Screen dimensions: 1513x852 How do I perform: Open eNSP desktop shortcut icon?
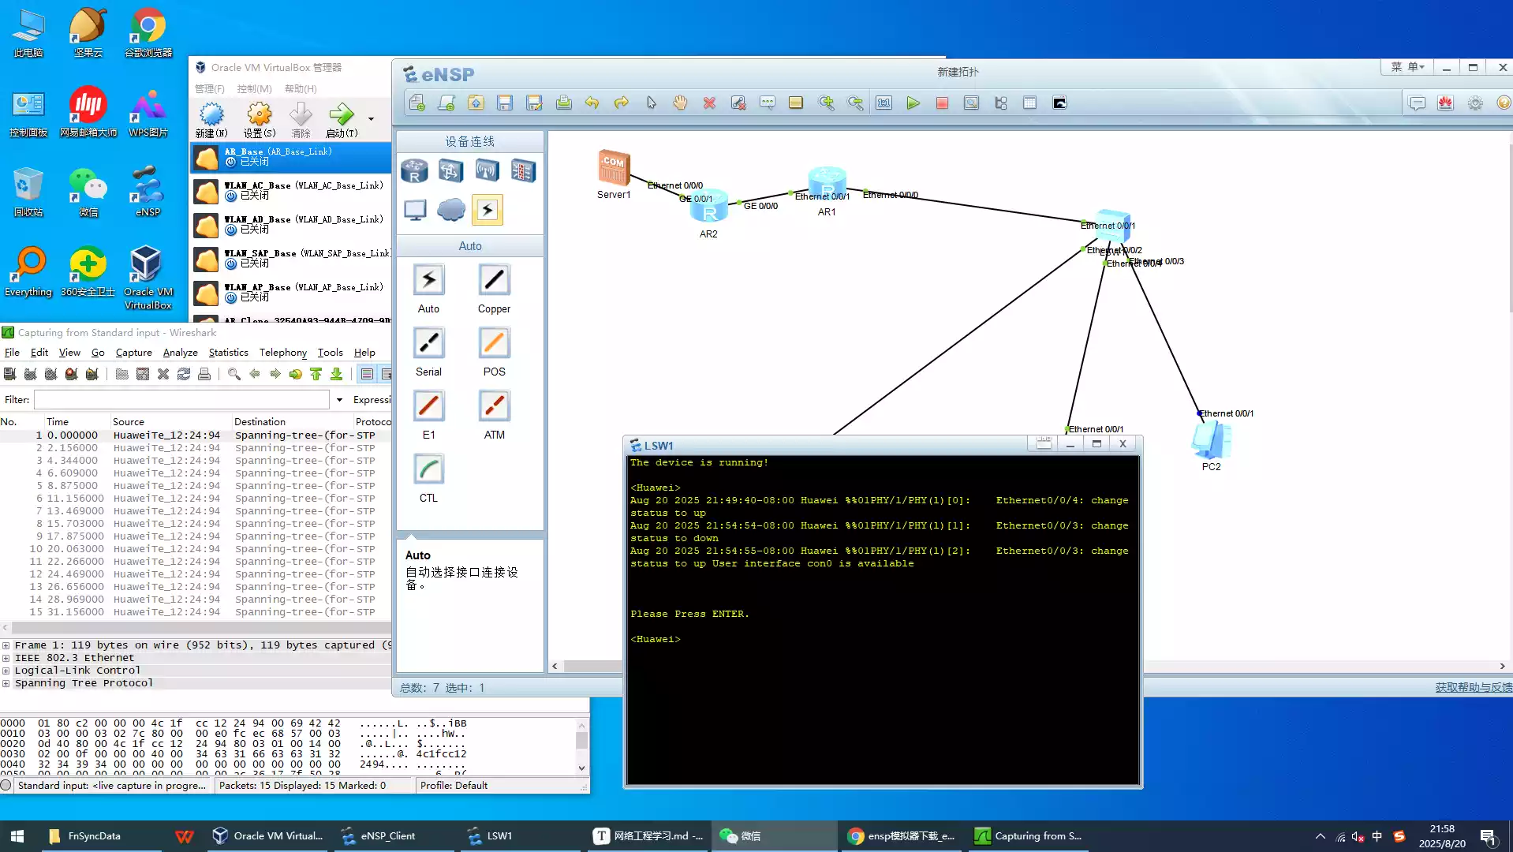(x=148, y=192)
